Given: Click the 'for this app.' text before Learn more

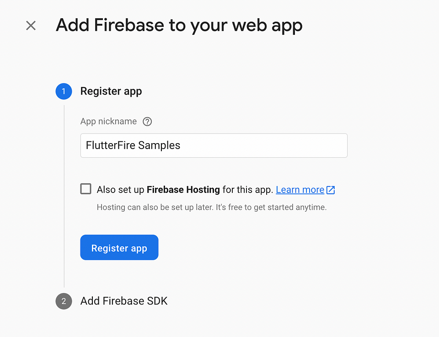Looking at the screenshot, I should click(x=248, y=190).
